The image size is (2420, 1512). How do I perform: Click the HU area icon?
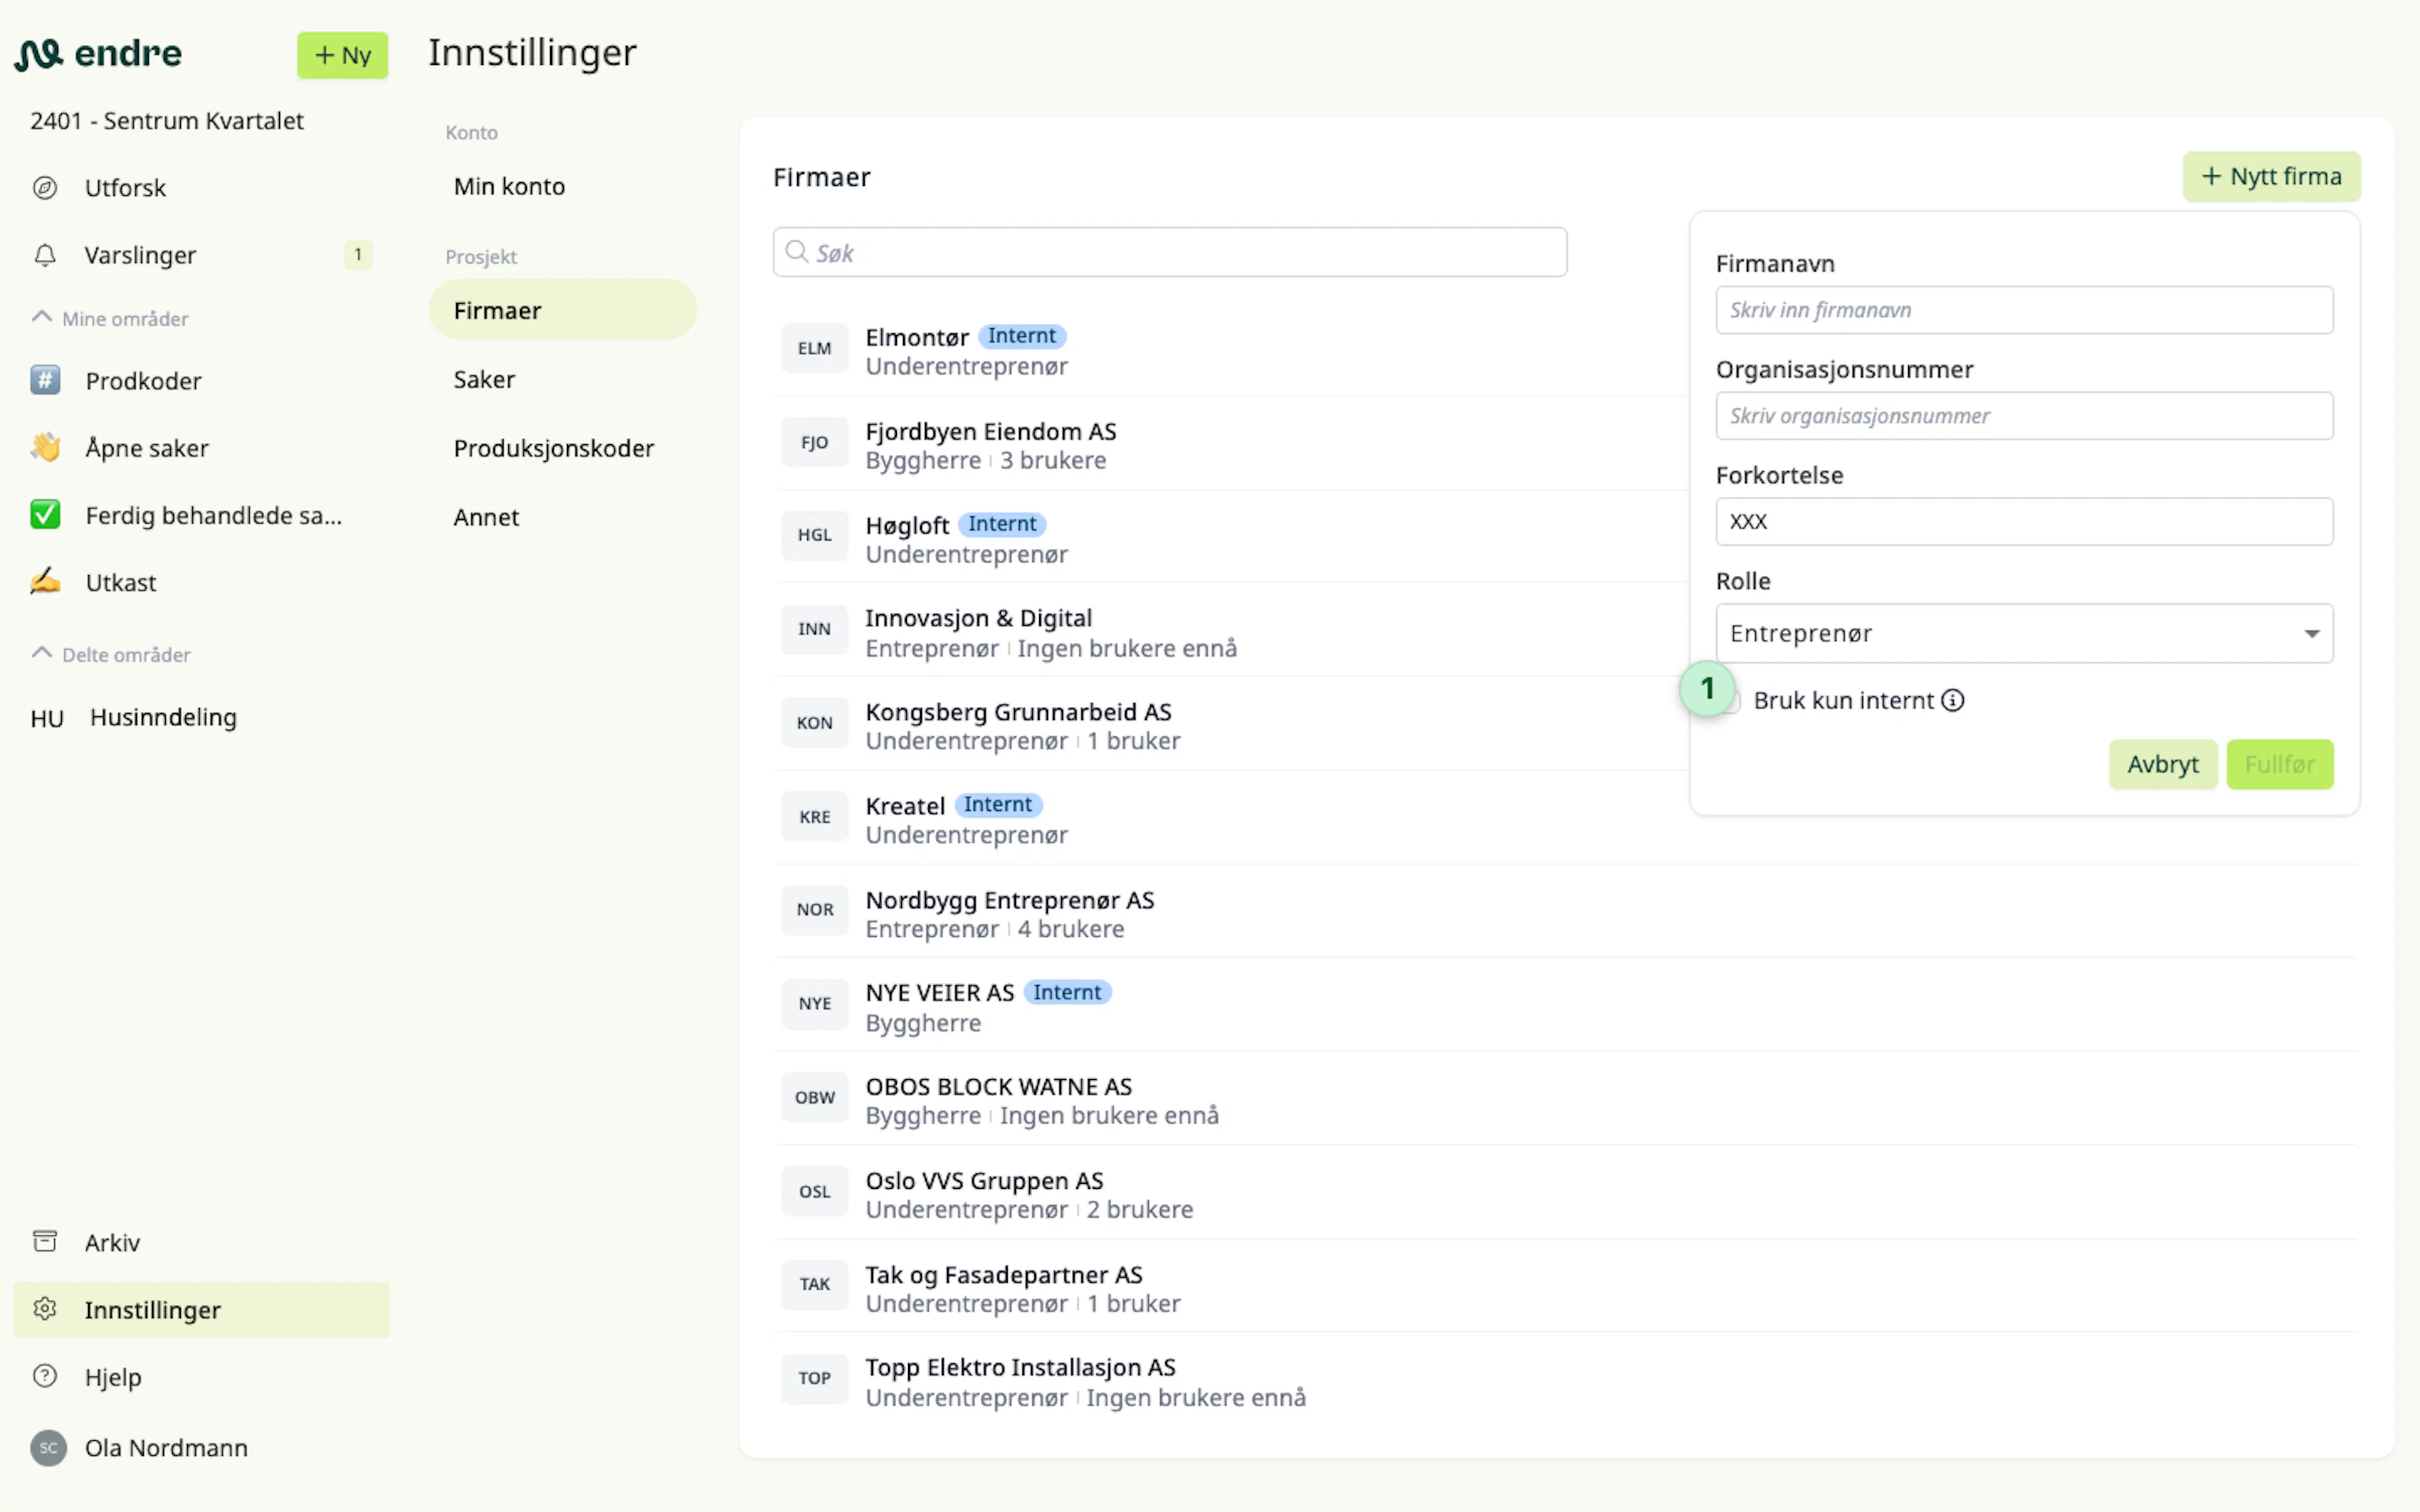click(47, 718)
